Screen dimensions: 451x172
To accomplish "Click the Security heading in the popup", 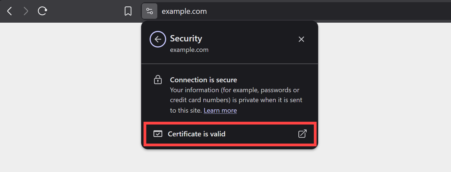I will [x=186, y=38].
